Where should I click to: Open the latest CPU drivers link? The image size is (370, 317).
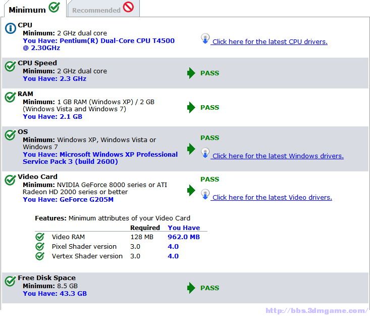click(270, 41)
